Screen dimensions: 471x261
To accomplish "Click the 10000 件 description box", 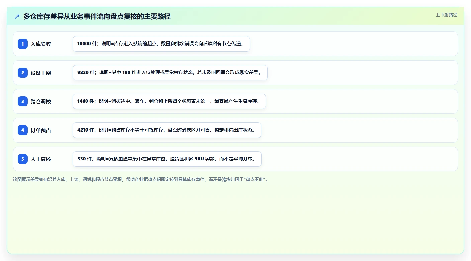I will (161, 44).
